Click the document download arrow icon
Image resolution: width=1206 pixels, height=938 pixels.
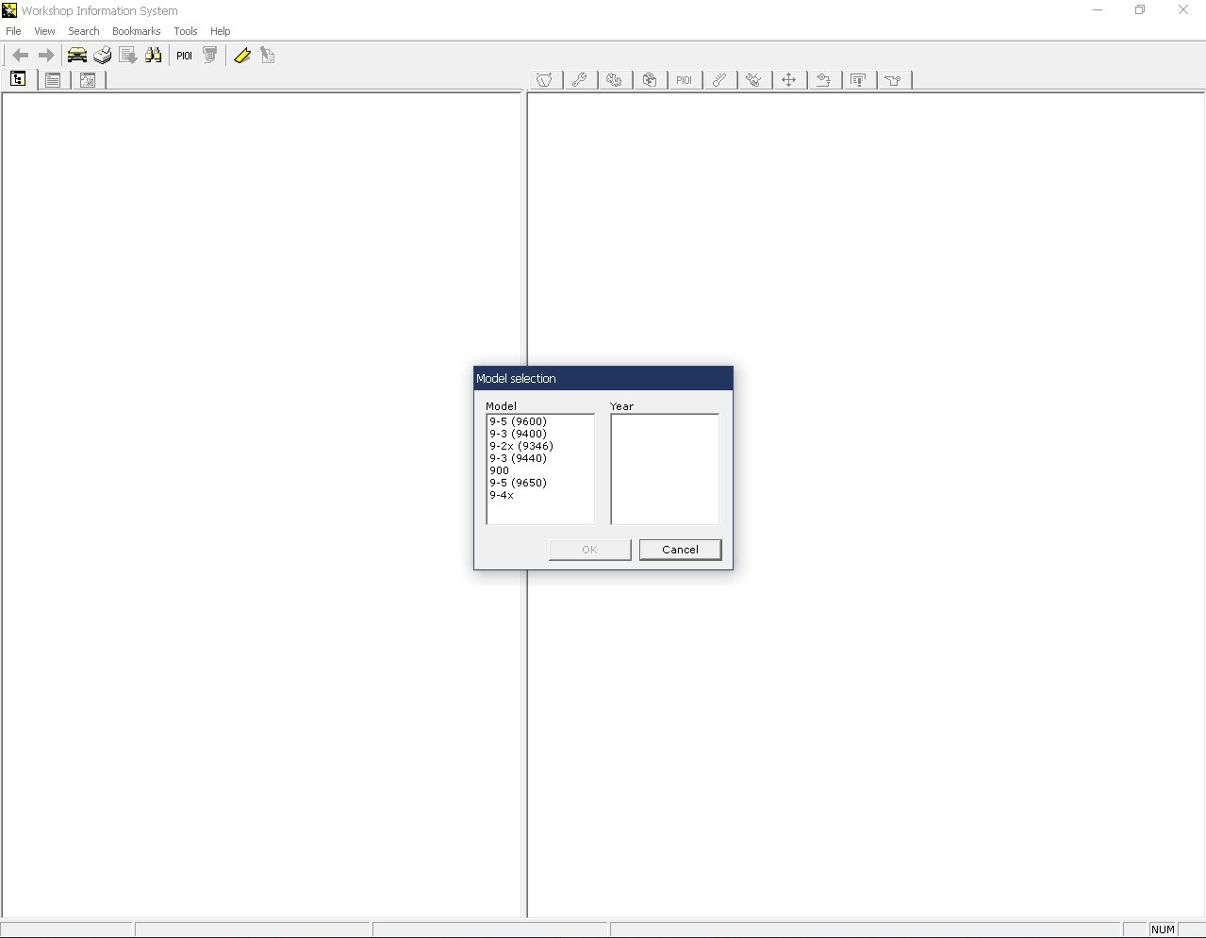click(x=128, y=56)
